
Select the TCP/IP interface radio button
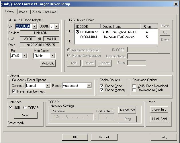(x=25, y=107)
